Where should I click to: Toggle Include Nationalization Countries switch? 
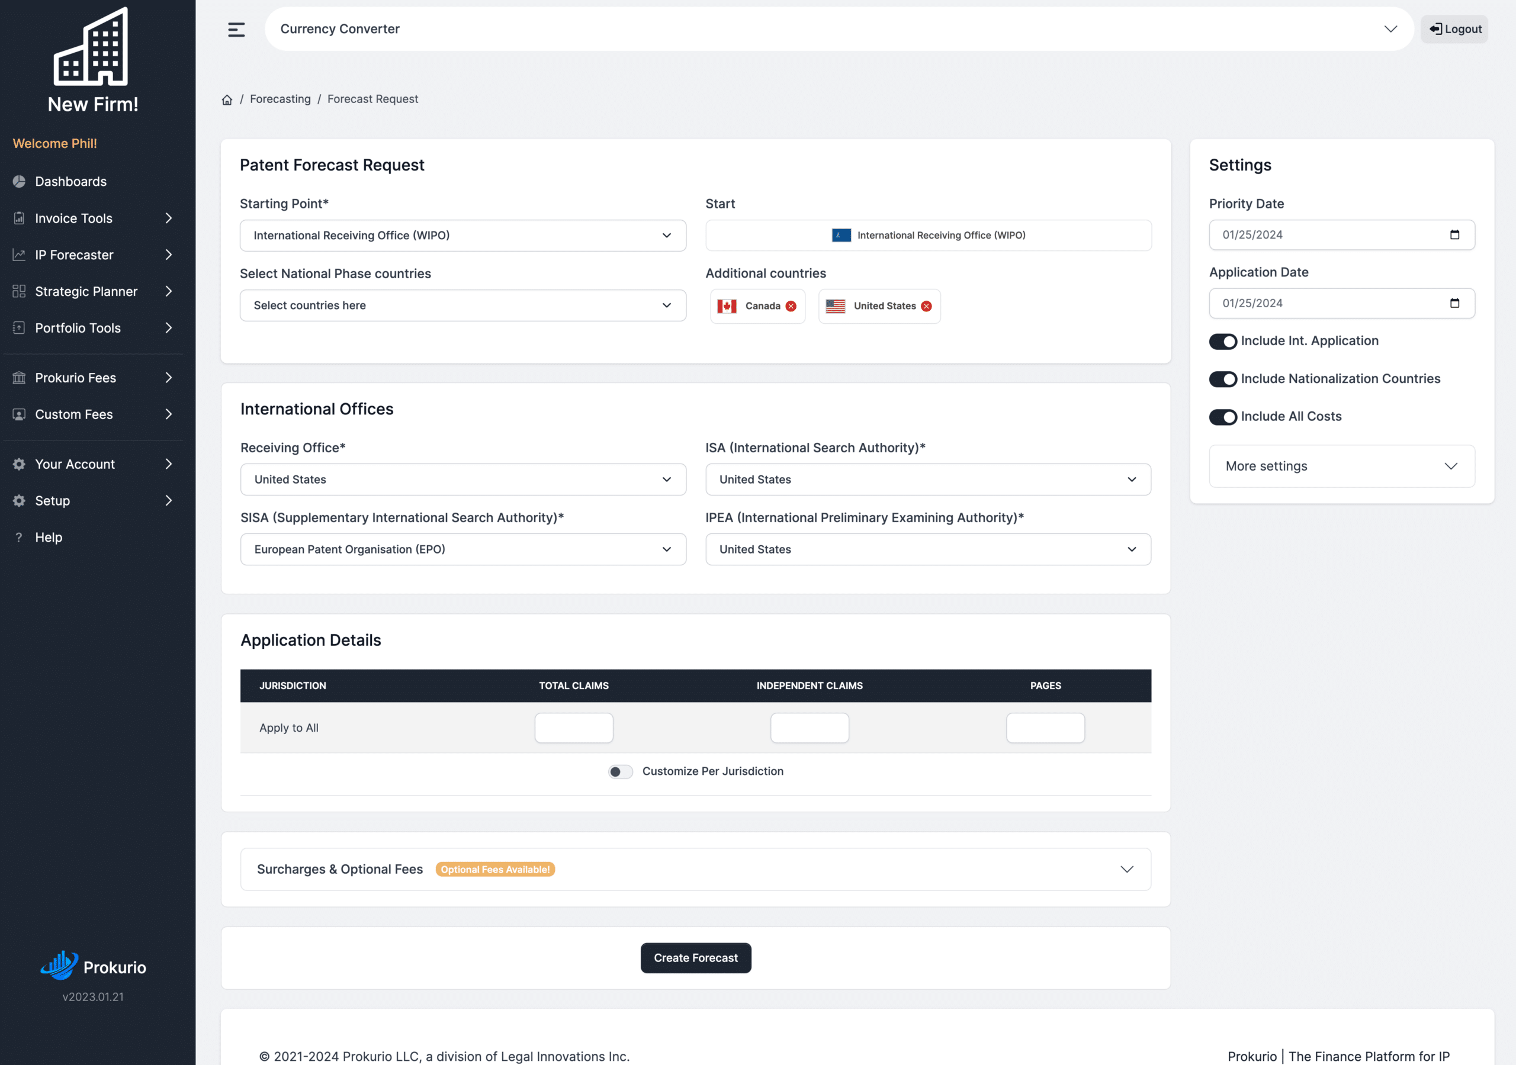click(1223, 379)
